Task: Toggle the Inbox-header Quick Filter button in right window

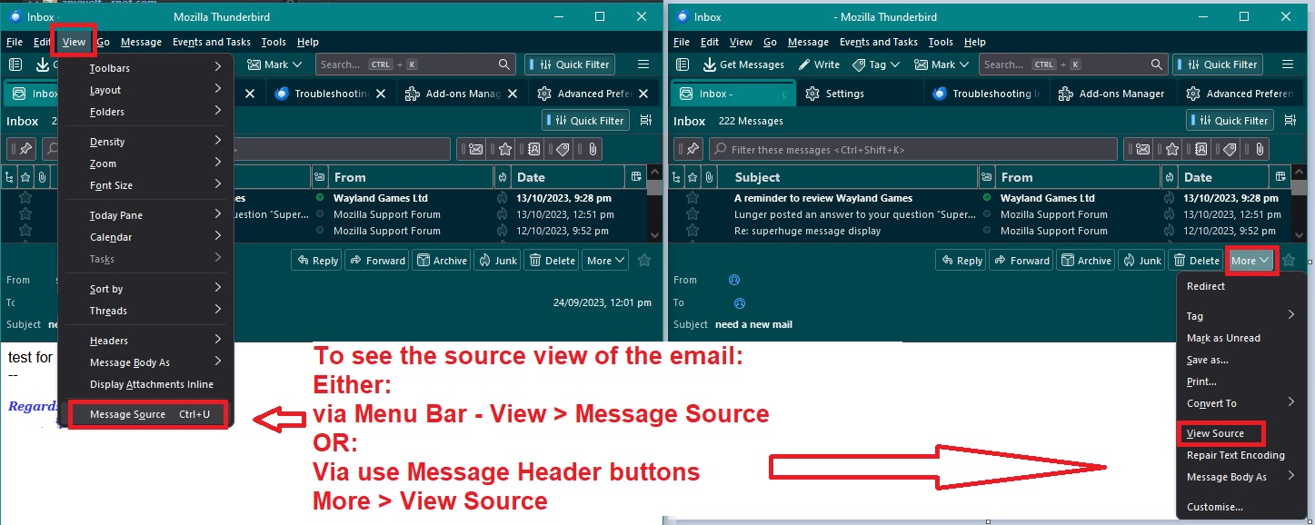Action: point(1230,120)
